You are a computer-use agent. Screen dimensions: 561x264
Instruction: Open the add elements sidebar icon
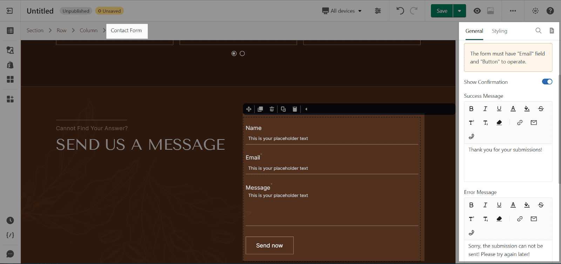click(x=10, y=99)
